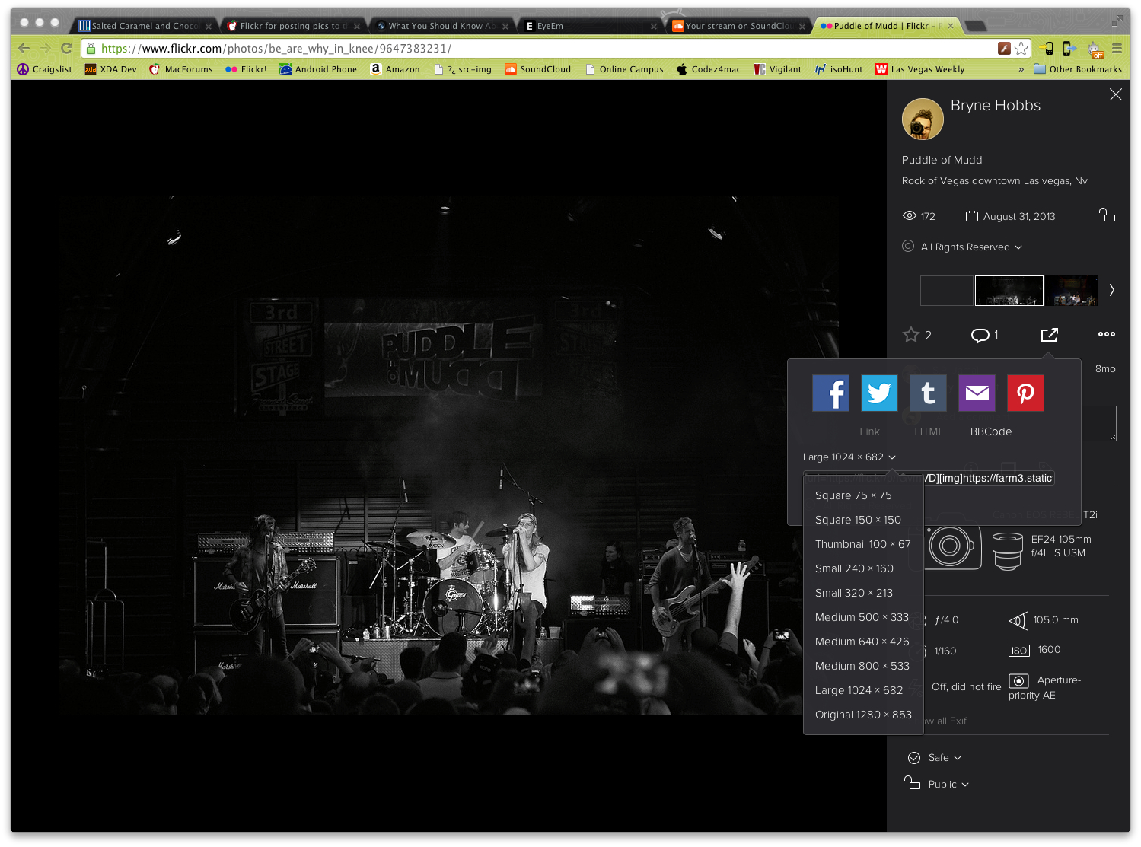Open the Public privacy dropdown
Screen dimensions: 1141x847
(x=948, y=785)
